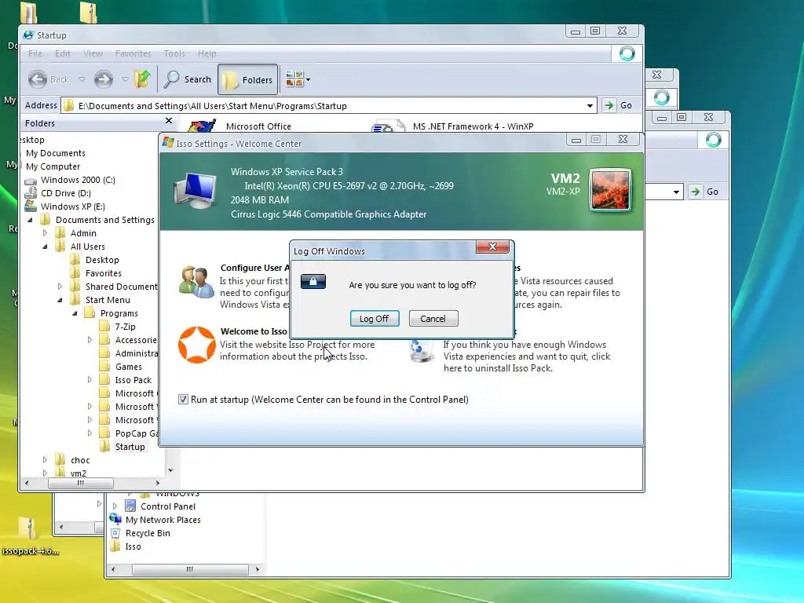Select the Startup folder in tree
The width and height of the screenshot is (804, 603).
click(x=130, y=447)
